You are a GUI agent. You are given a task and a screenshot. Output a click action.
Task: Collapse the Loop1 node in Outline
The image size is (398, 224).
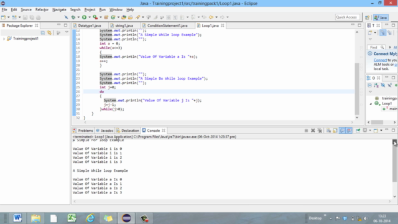[371, 104]
